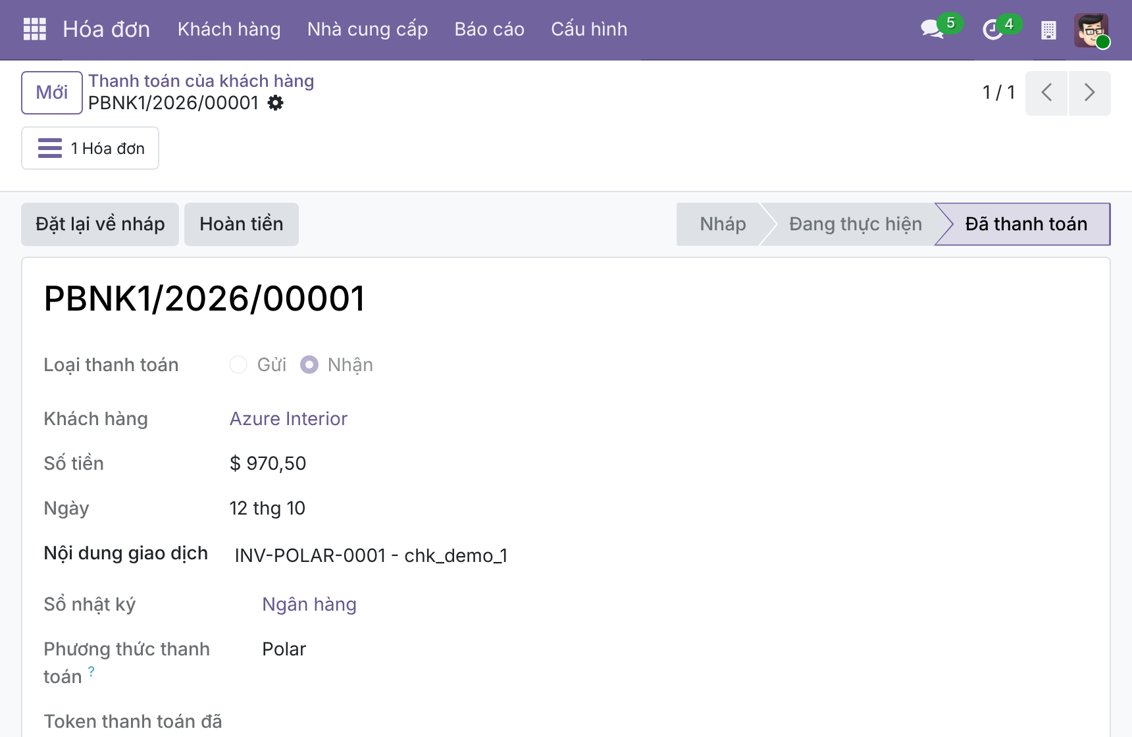Open the apps grid home menu
This screenshot has width=1132, height=737.
coord(34,29)
